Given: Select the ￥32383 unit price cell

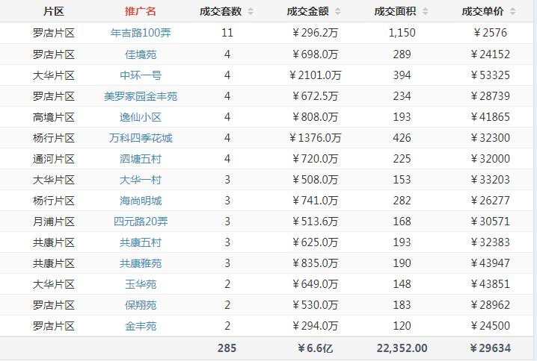Looking at the screenshot, I should [490, 242].
